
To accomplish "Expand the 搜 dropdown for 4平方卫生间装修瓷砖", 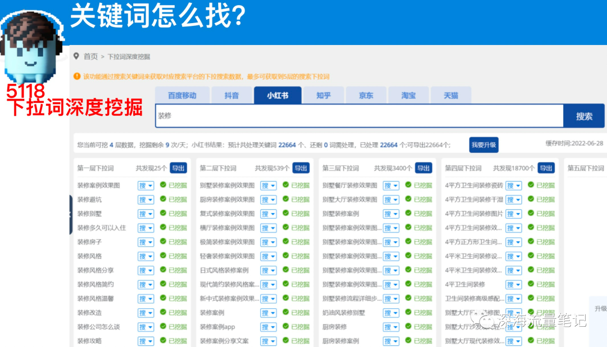I will pos(514,186).
